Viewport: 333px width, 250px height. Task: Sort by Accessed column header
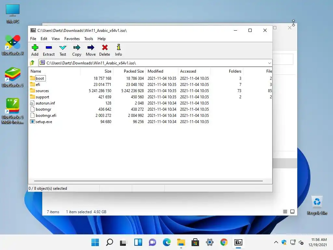[x=194, y=71]
